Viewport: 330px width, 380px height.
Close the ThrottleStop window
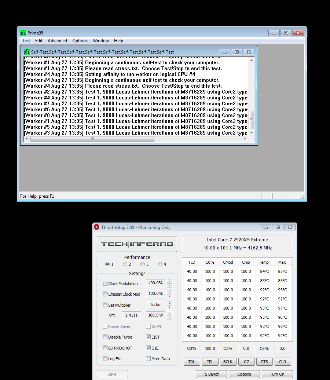click(290, 227)
